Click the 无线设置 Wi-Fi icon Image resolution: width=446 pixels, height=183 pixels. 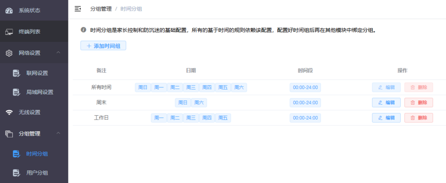click(9, 112)
